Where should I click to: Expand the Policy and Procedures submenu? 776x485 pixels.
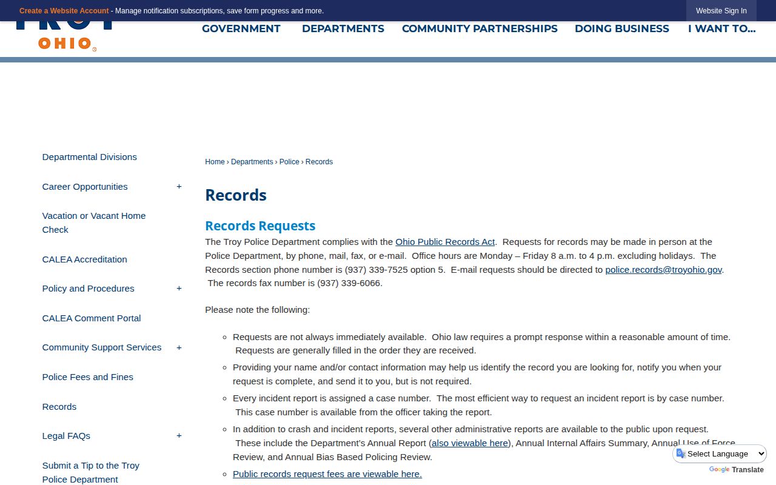click(179, 289)
